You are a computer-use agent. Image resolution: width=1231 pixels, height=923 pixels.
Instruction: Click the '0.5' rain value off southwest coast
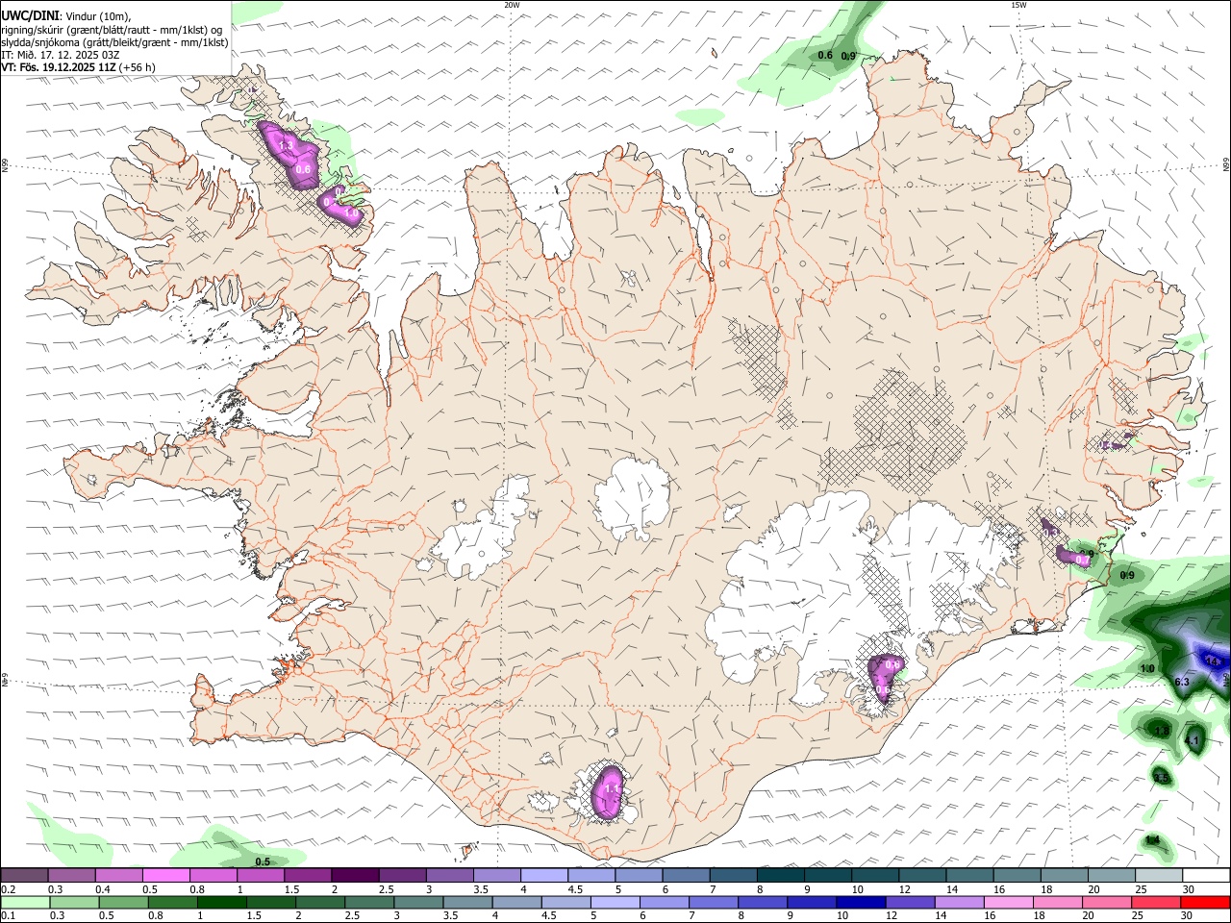click(x=263, y=861)
